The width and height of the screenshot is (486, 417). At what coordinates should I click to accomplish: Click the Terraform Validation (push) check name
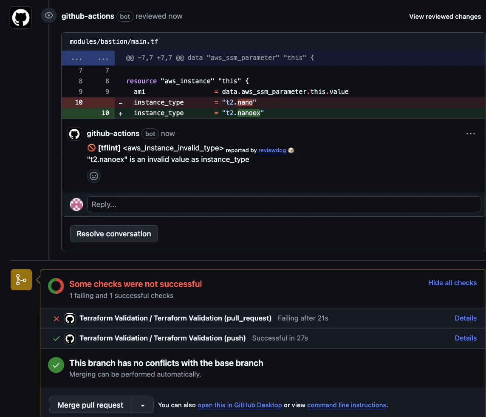point(162,338)
